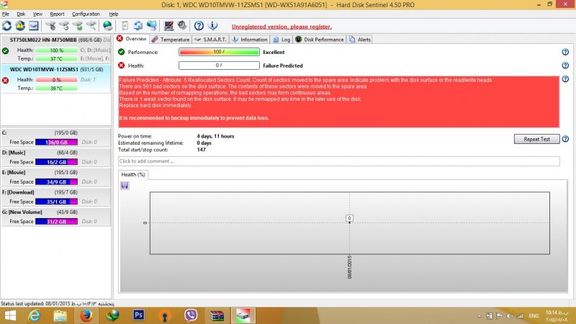Open File Explorer from the taskbar

tap(60, 315)
